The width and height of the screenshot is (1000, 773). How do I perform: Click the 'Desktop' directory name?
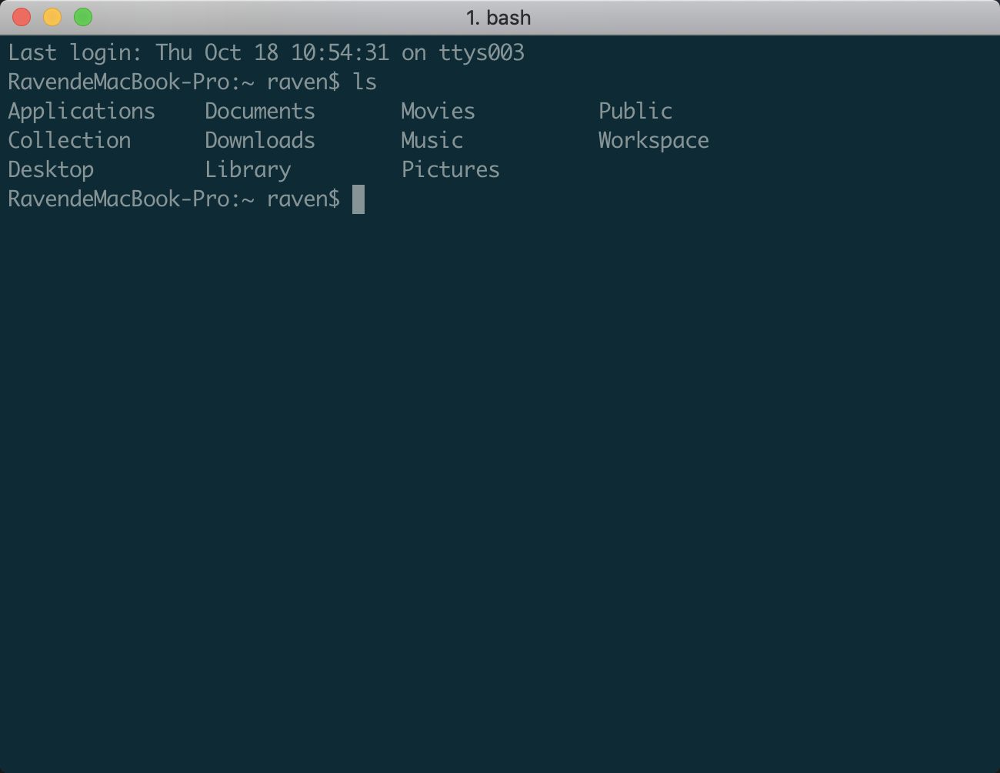pyautogui.click(x=51, y=170)
